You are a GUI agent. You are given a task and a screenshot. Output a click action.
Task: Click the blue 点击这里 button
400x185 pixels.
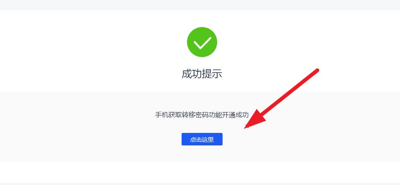(202, 139)
